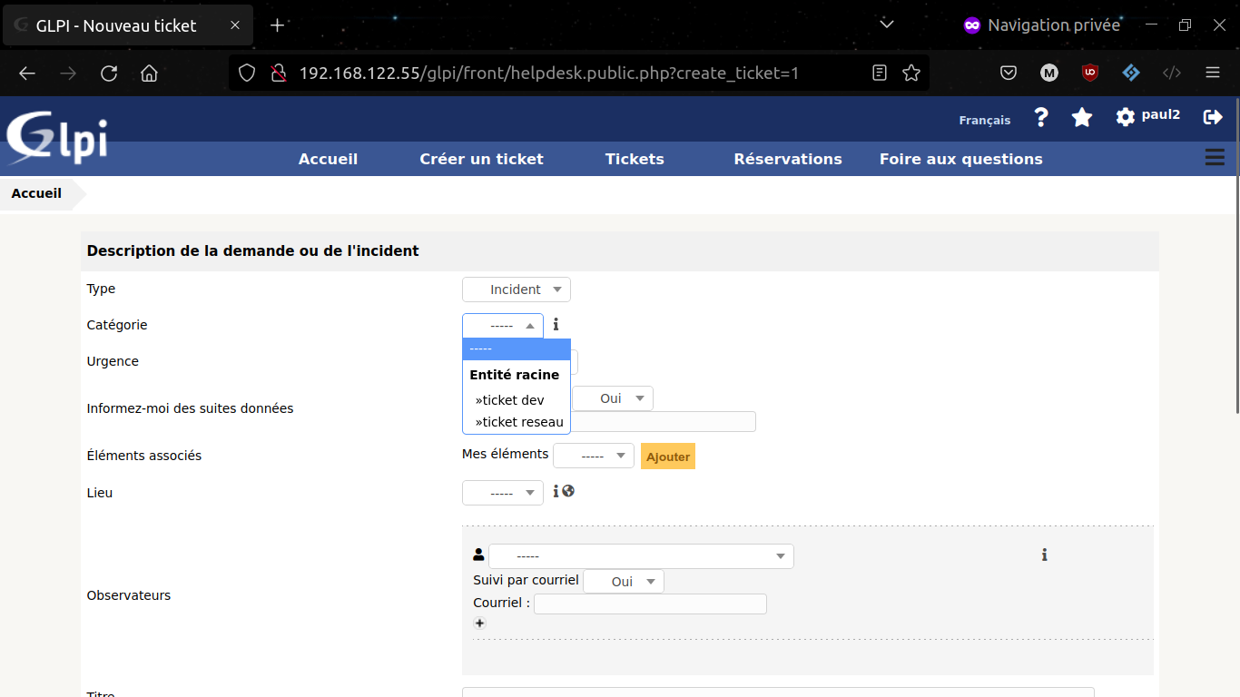
Task: Open the Réservations menu item
Action: [x=788, y=159]
